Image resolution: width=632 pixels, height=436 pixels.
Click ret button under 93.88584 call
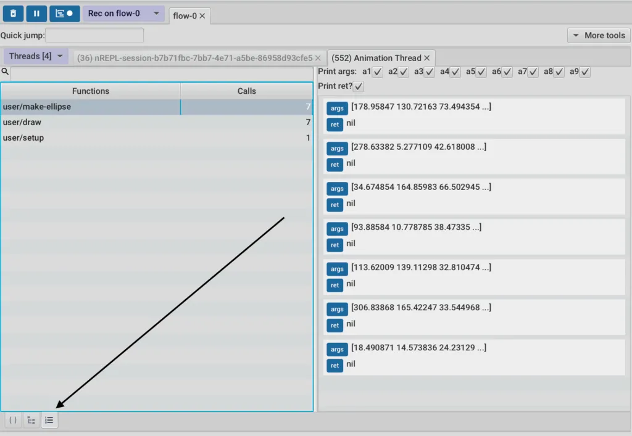point(335,245)
